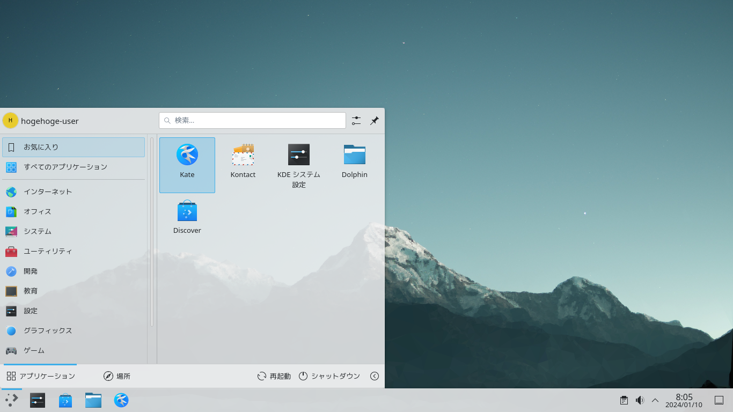Click the application launcher icon in the taskbar
Image resolution: width=733 pixels, height=412 pixels.
[x=12, y=400]
